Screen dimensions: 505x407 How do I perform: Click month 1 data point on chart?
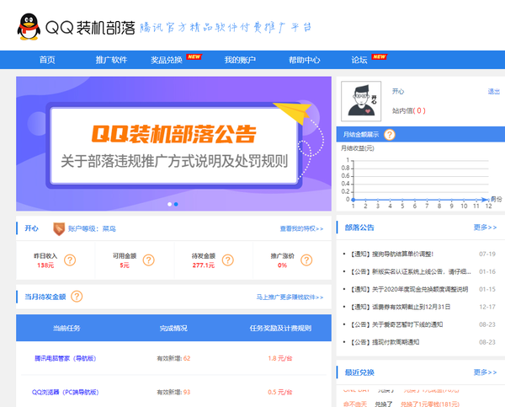353,200
